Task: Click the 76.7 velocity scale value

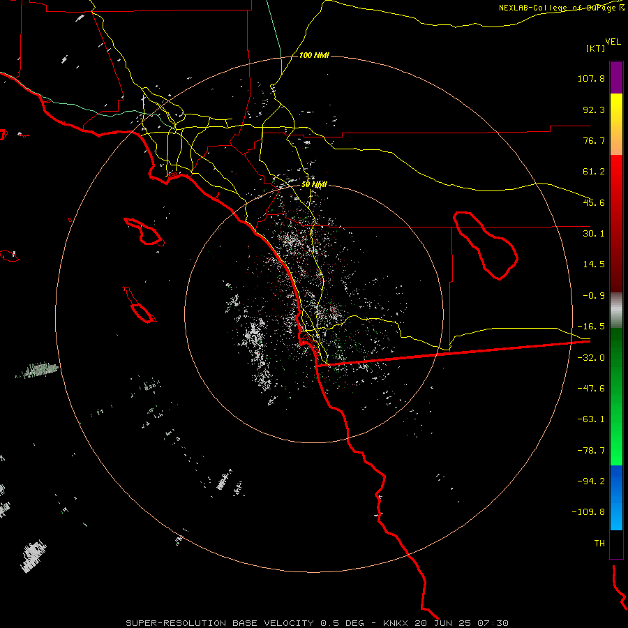Action: (594, 140)
